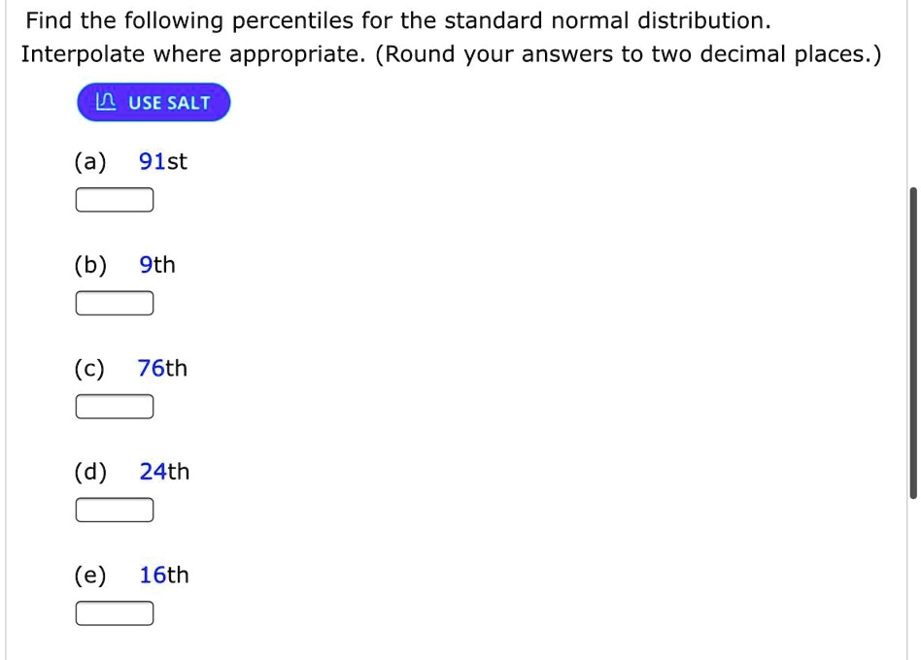The height and width of the screenshot is (660, 921).
Task: Click the bell-curve icon on the USE SALT button
Action: click(104, 102)
